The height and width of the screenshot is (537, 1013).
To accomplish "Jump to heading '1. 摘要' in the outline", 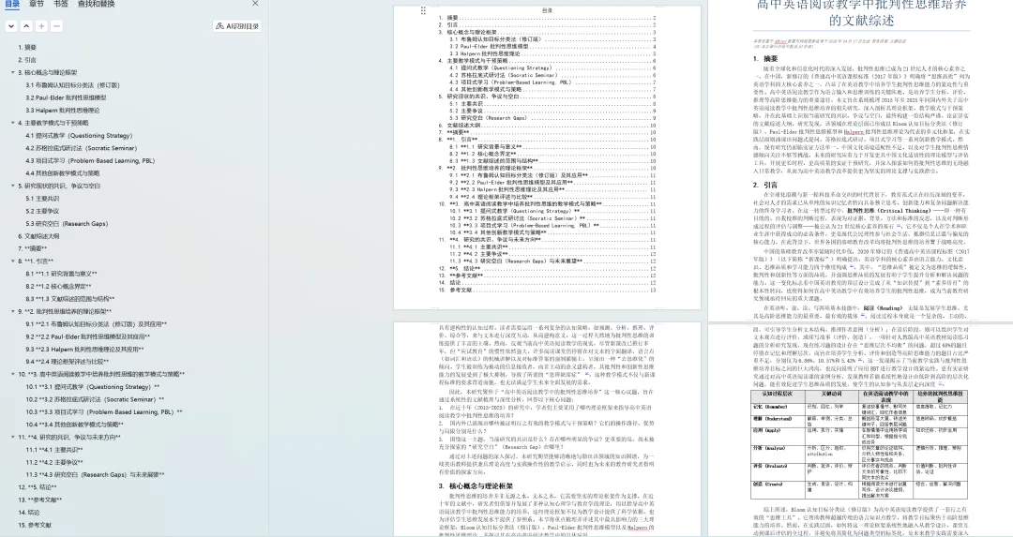I will pyautogui.click(x=27, y=47).
